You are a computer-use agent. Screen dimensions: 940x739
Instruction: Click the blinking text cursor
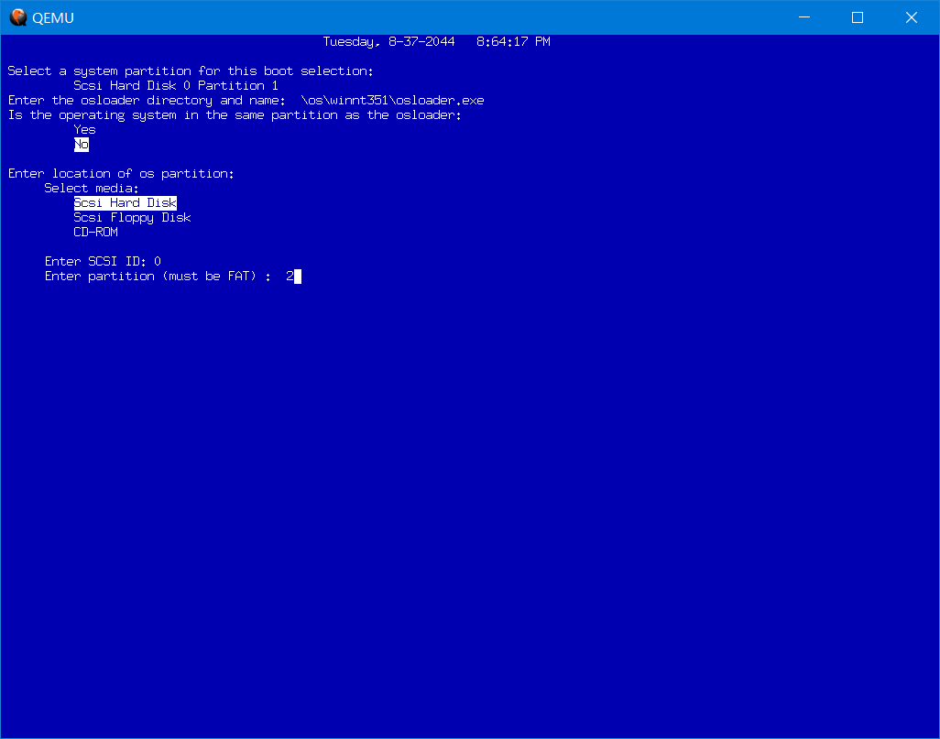click(x=299, y=276)
